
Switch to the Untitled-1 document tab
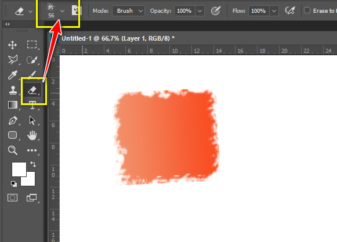(118, 38)
